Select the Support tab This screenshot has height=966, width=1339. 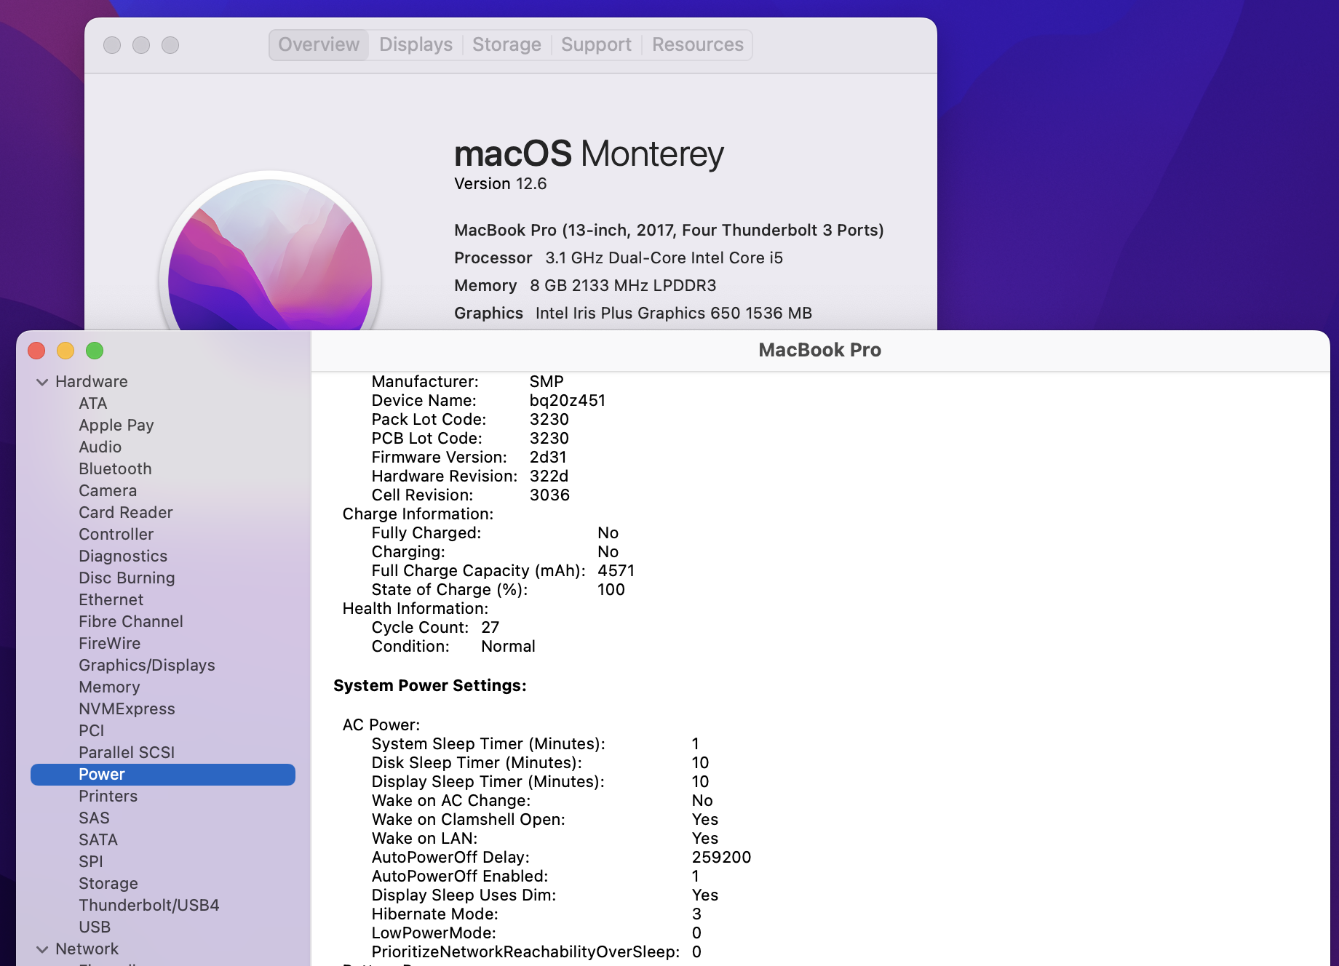pyautogui.click(x=596, y=45)
